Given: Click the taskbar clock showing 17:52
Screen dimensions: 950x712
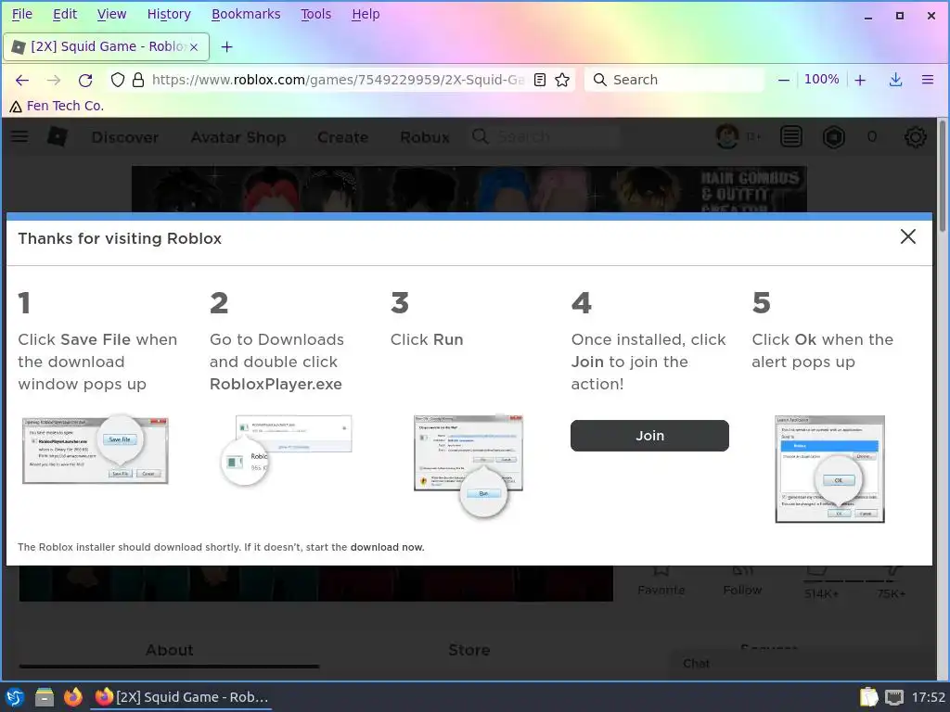Looking at the screenshot, I should tap(928, 697).
